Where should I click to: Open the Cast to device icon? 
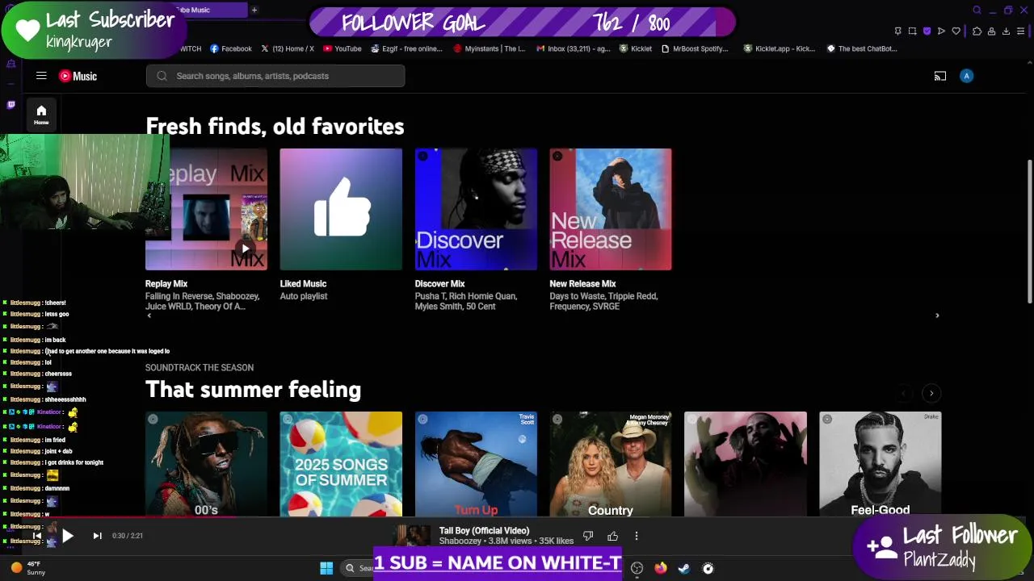[940, 76]
